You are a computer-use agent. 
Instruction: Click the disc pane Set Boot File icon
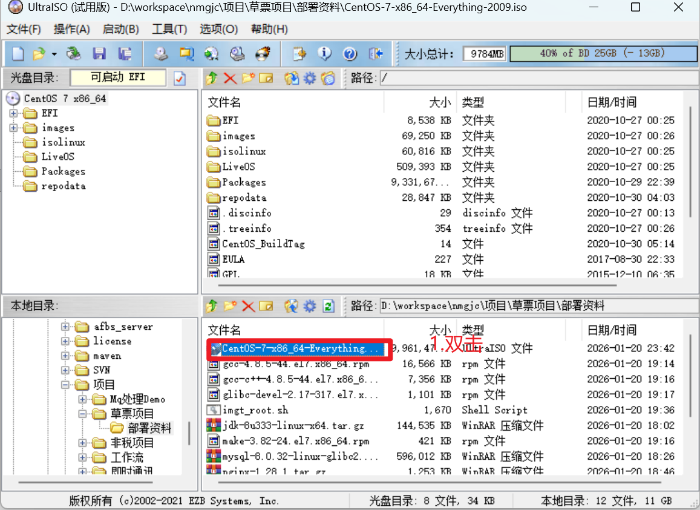coord(328,79)
